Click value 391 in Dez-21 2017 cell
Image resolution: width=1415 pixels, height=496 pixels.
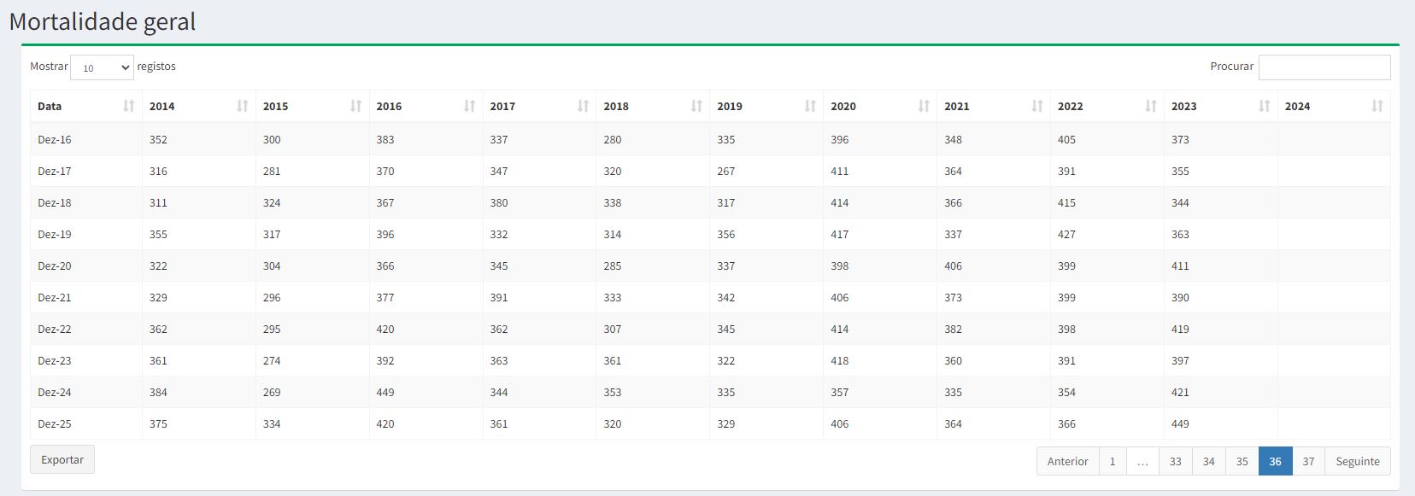tap(499, 297)
